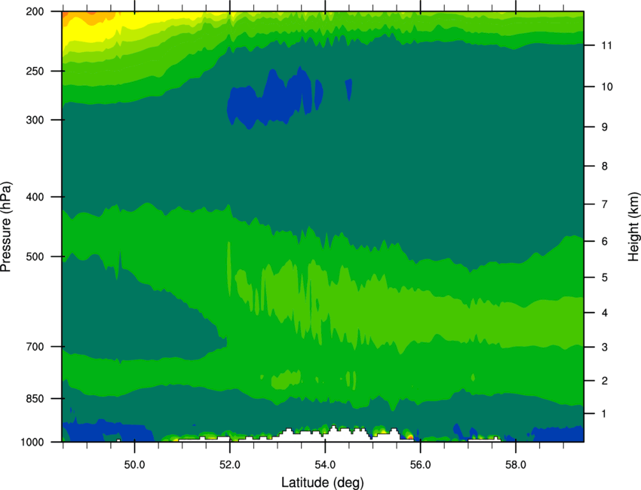Image resolution: width=641 pixels, height=490 pixels.
Task: Click the 58.0 latitude tick label
Action: pos(516,464)
